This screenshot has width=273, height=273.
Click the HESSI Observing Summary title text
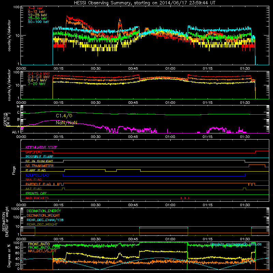point(144,3)
